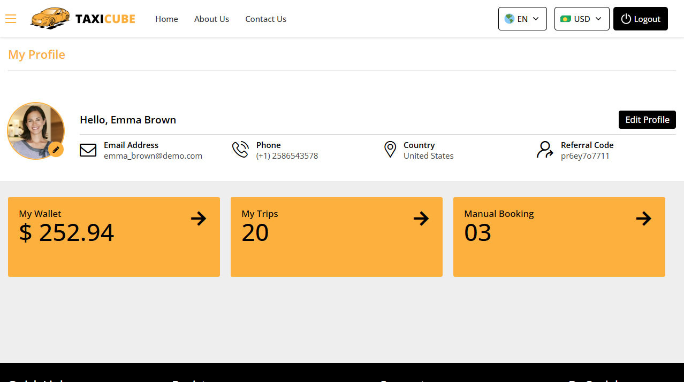This screenshot has width=684, height=382.
Task: Click the arrow on Manual Booking card
Action: [644, 219]
